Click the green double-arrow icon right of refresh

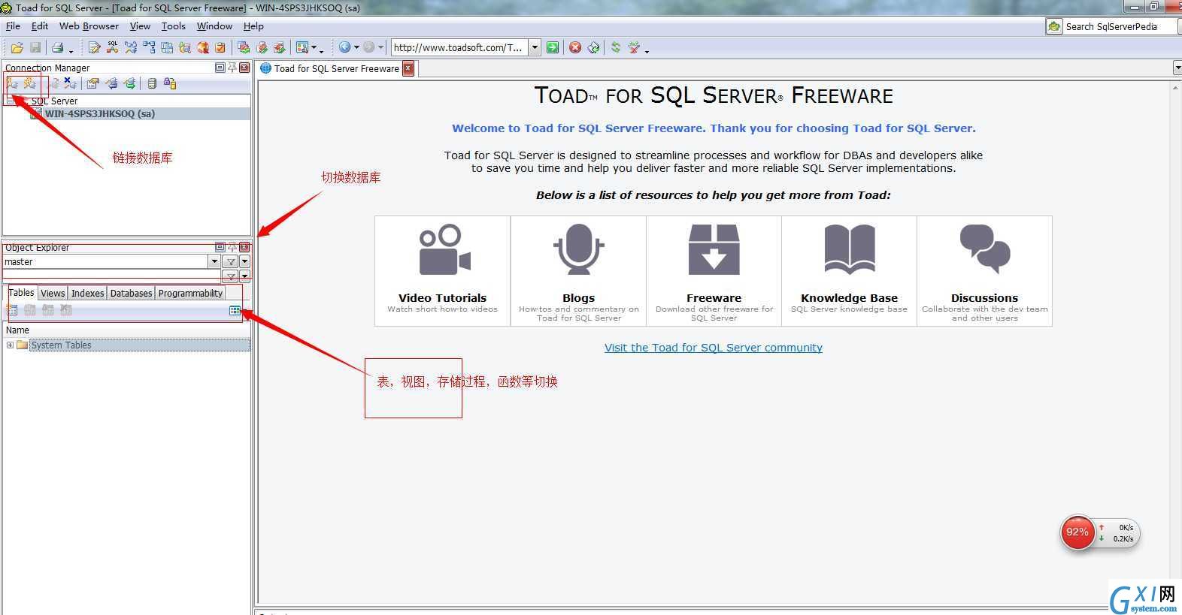tap(616, 47)
